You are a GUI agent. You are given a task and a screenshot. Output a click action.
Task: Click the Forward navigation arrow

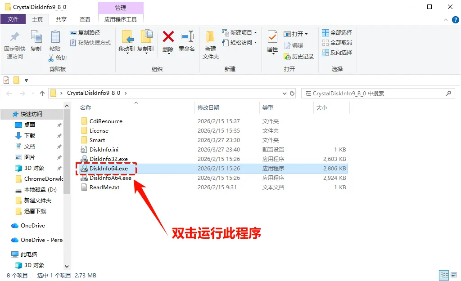(x=22, y=94)
